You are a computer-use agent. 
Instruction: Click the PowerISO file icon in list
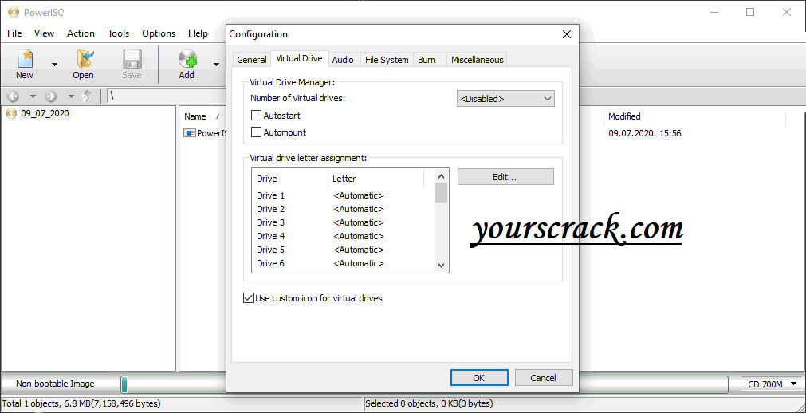pyautogui.click(x=190, y=133)
